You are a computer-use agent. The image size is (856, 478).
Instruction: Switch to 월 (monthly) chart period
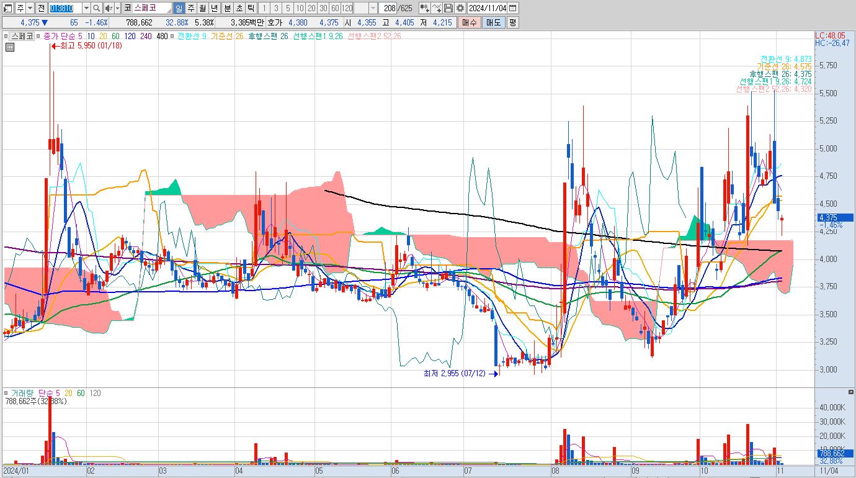click(202, 8)
